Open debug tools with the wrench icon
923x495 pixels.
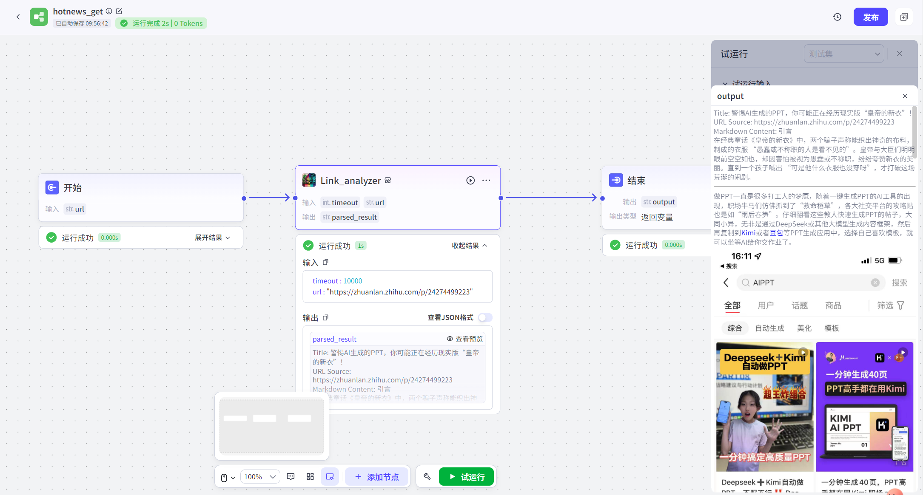pos(427,477)
